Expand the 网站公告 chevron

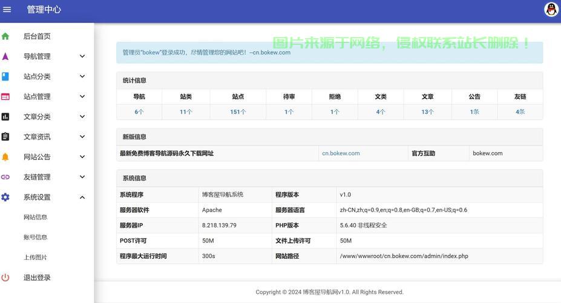82,156
